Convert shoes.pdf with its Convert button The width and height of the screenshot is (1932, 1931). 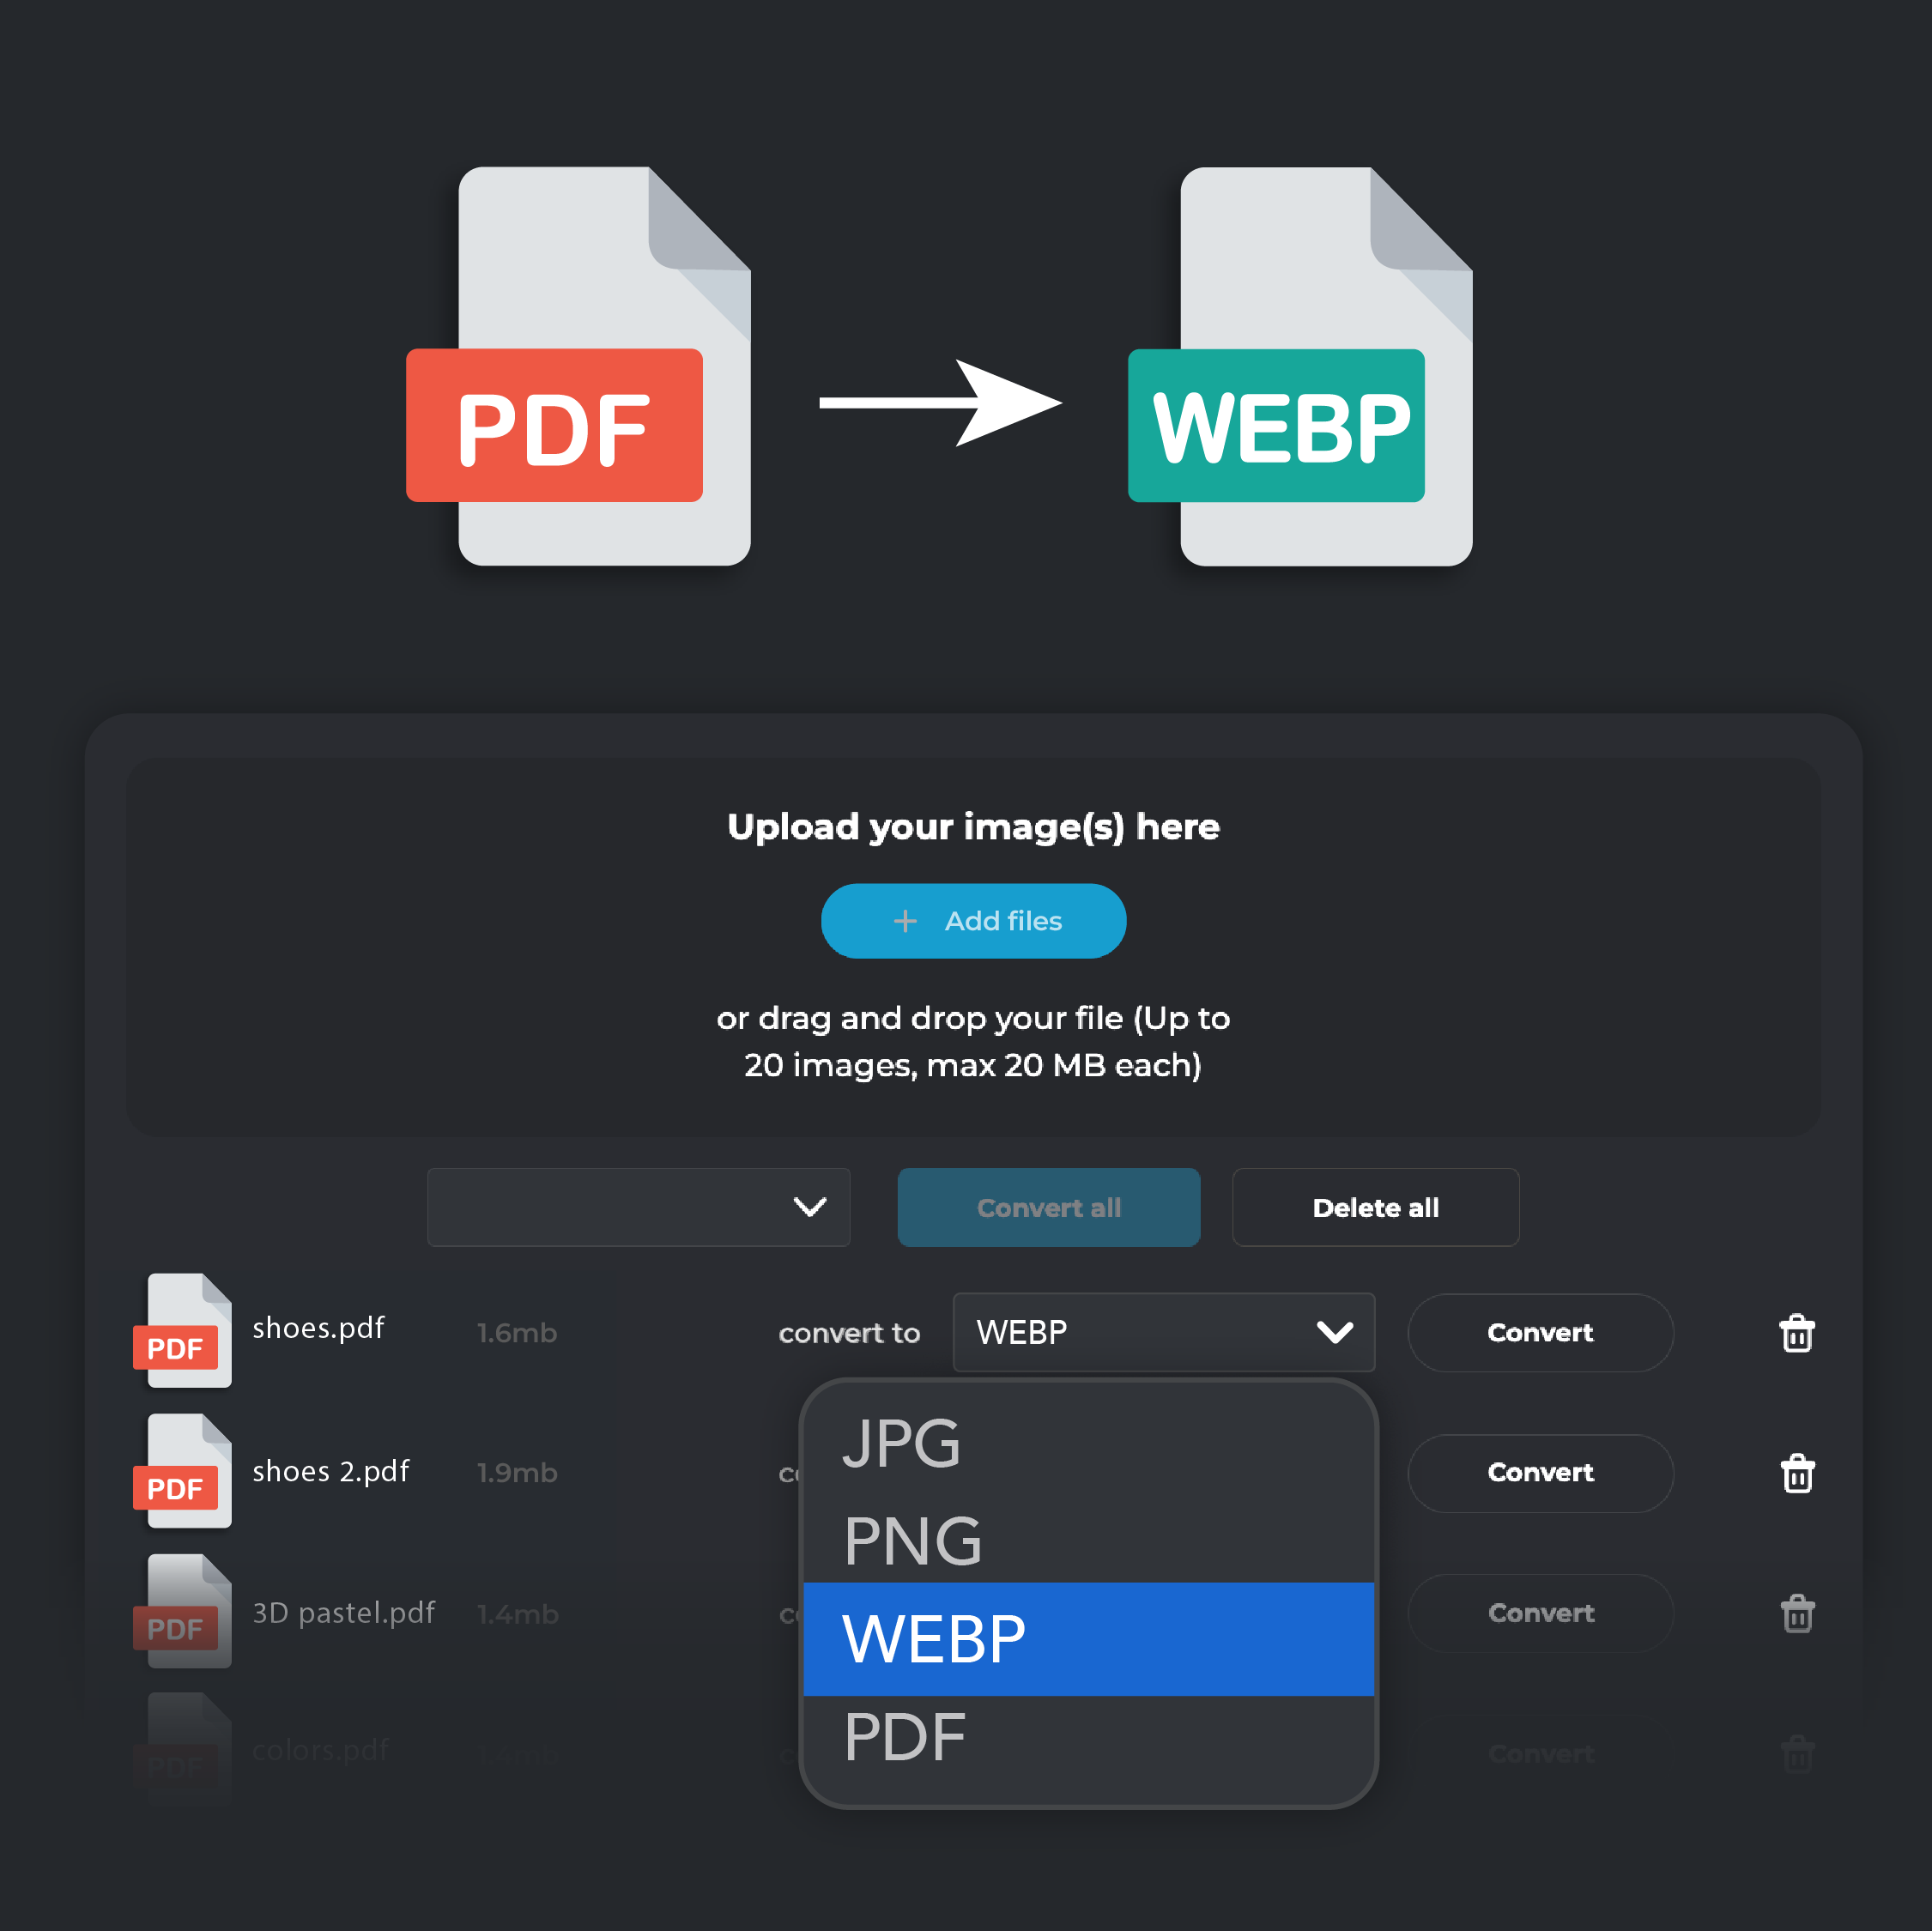1541,1332
